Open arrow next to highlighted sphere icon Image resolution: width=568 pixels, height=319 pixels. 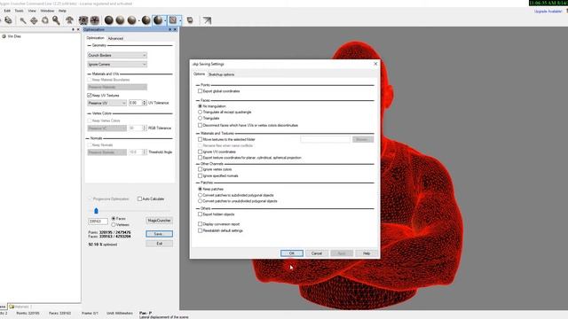click(x=165, y=20)
